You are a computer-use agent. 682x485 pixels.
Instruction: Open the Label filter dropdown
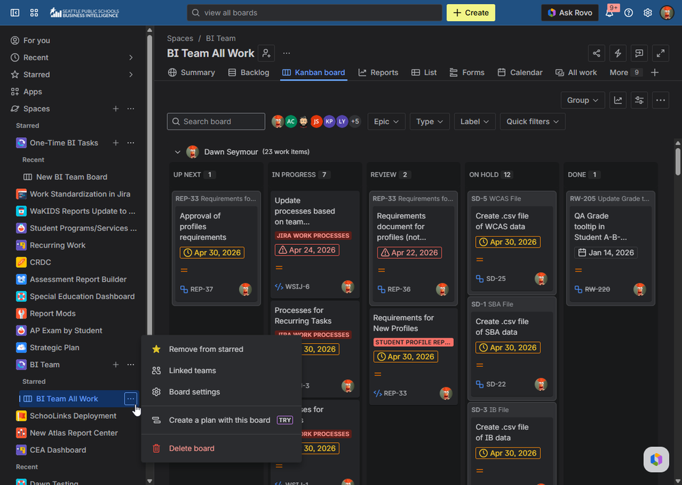coord(474,121)
